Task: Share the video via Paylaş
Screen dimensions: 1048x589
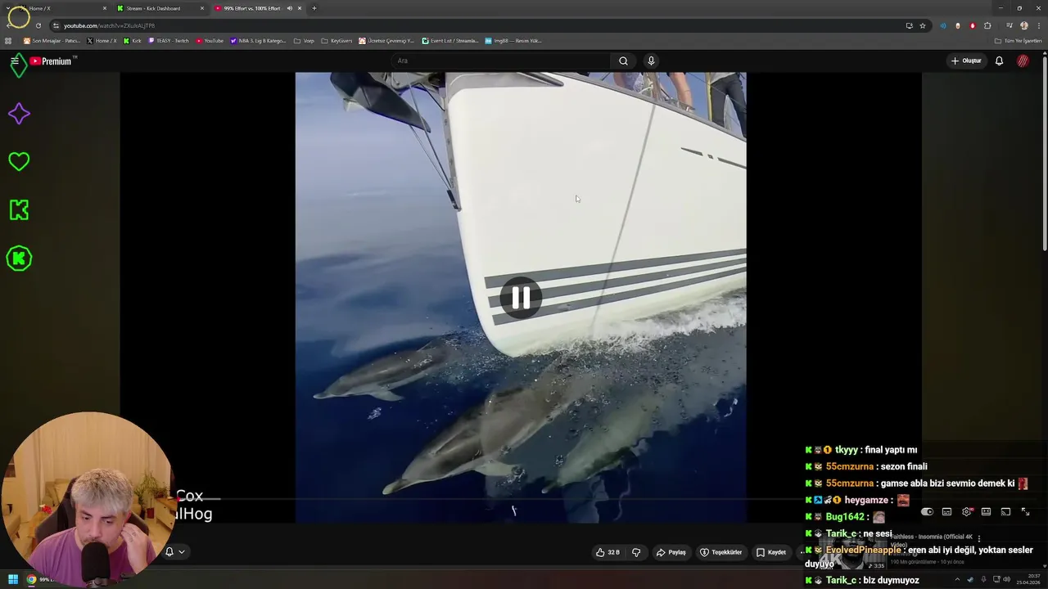Action: 671,552
